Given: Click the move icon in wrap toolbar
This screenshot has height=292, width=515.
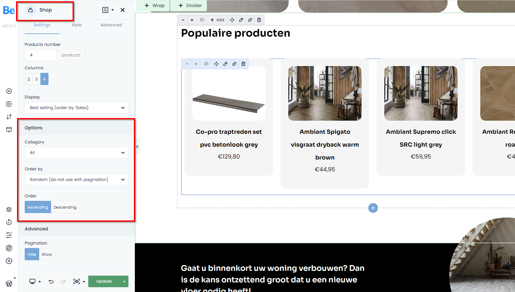Looking at the screenshot, I should pyautogui.click(x=232, y=20).
